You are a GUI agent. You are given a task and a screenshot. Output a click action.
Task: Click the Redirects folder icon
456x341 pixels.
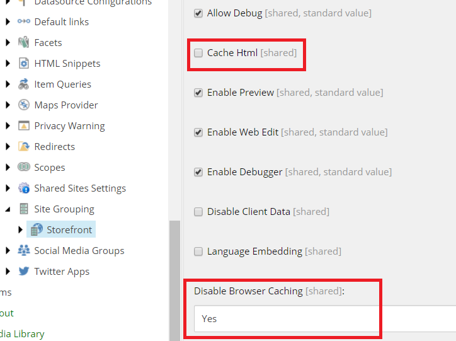click(x=24, y=147)
